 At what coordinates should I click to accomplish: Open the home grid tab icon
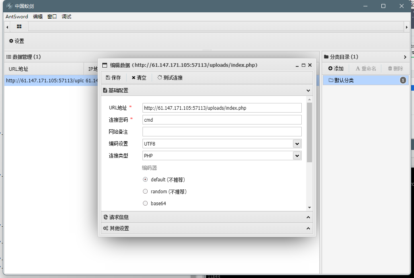19,26
